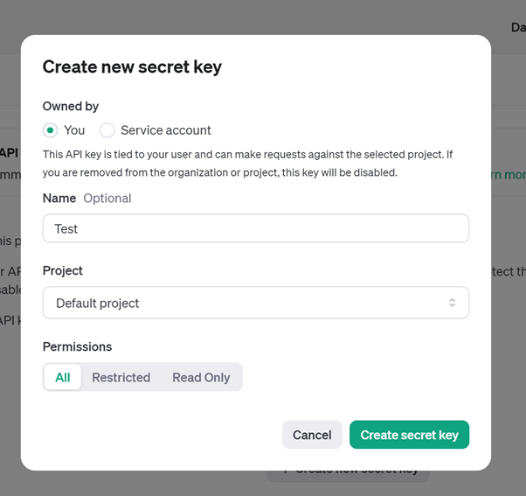Click the "Name" field label

click(x=59, y=199)
